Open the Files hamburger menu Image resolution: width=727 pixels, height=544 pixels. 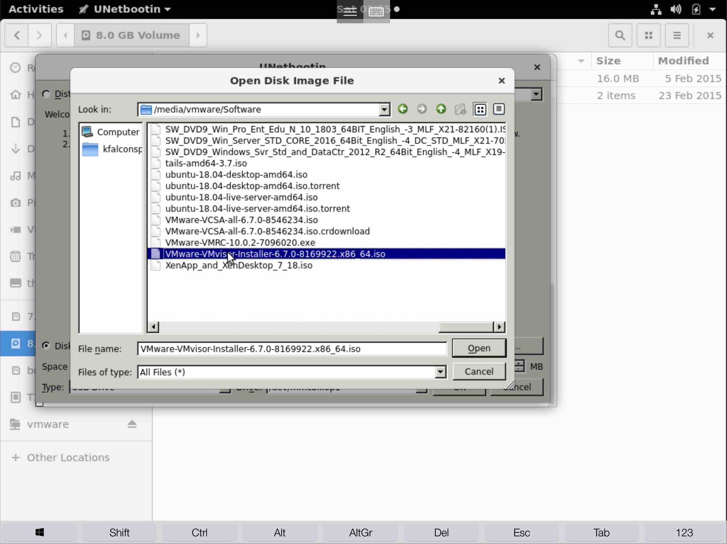(x=676, y=35)
